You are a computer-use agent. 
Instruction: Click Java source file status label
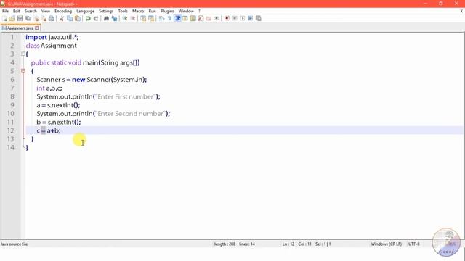(x=14, y=244)
